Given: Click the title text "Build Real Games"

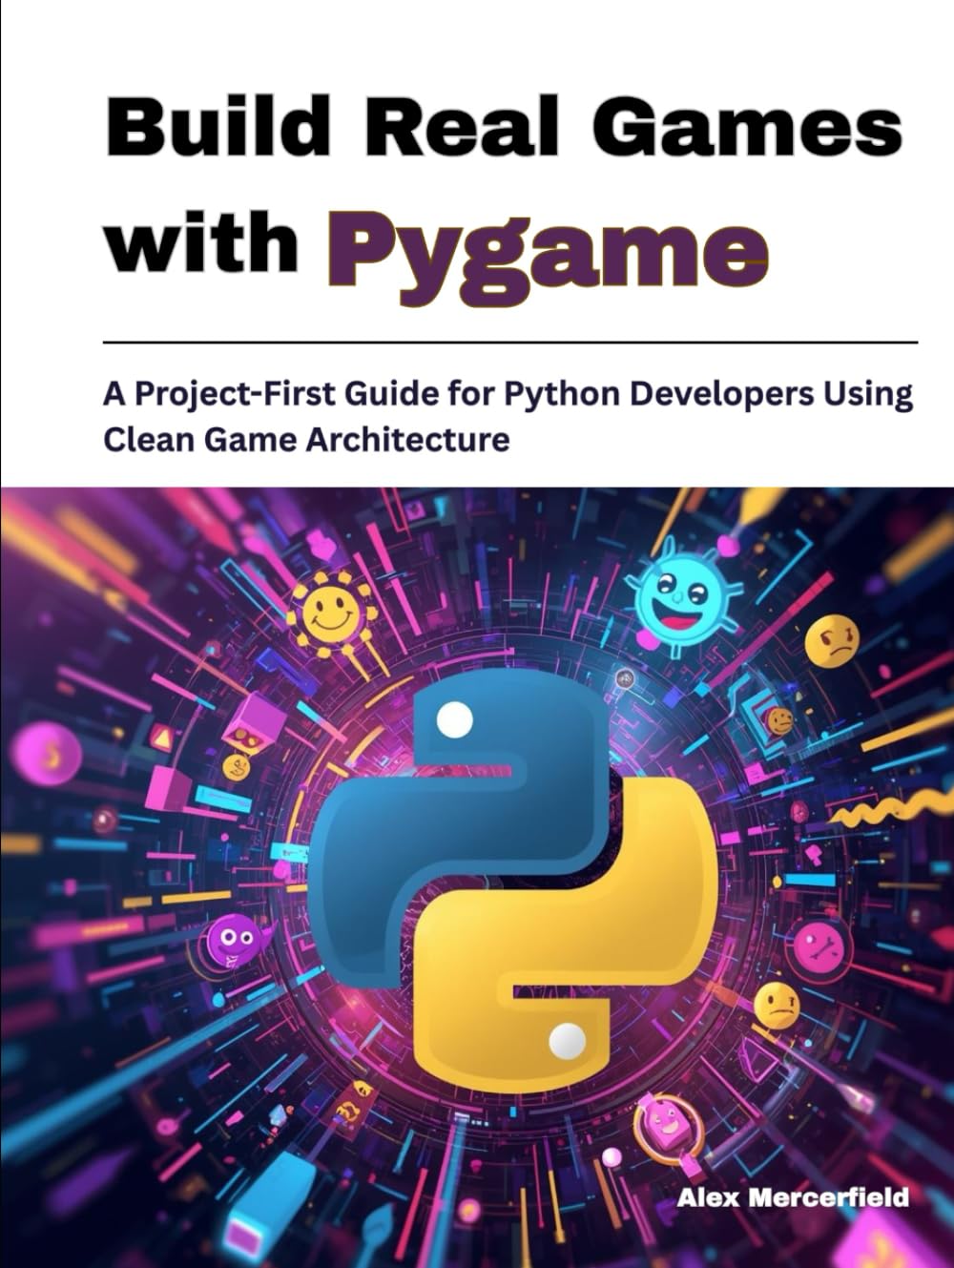Looking at the screenshot, I should pos(503,125).
